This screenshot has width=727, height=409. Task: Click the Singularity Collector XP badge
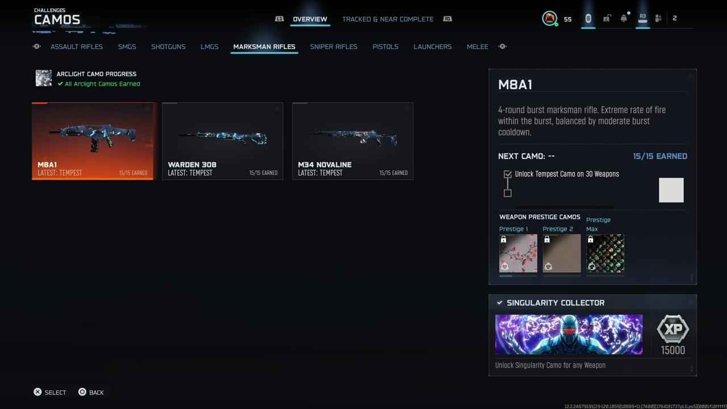coord(672,330)
